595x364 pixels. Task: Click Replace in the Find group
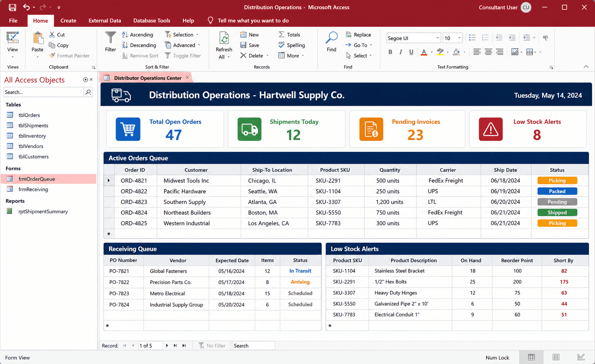coord(358,35)
